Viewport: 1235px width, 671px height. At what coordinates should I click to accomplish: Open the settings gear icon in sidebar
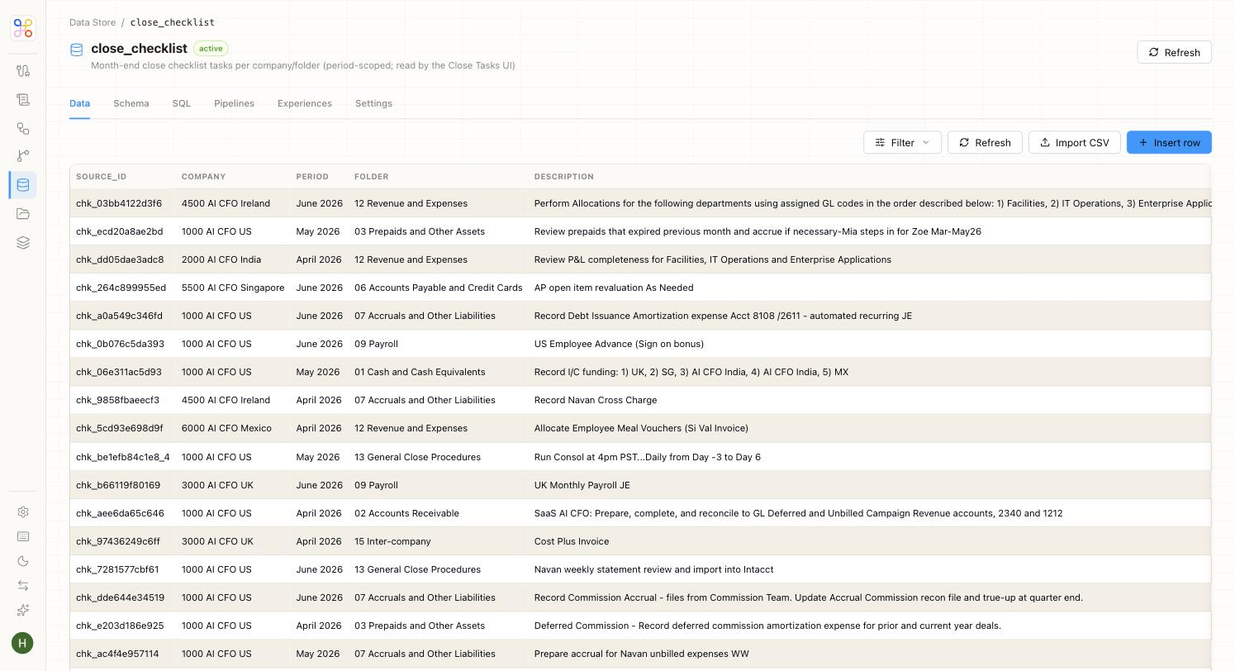click(x=23, y=512)
